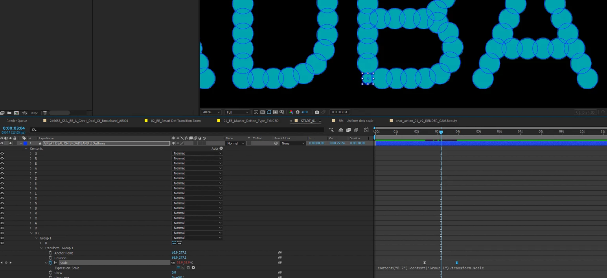Expand the G shape group
This screenshot has width=607, height=278.
(x=31, y=153)
